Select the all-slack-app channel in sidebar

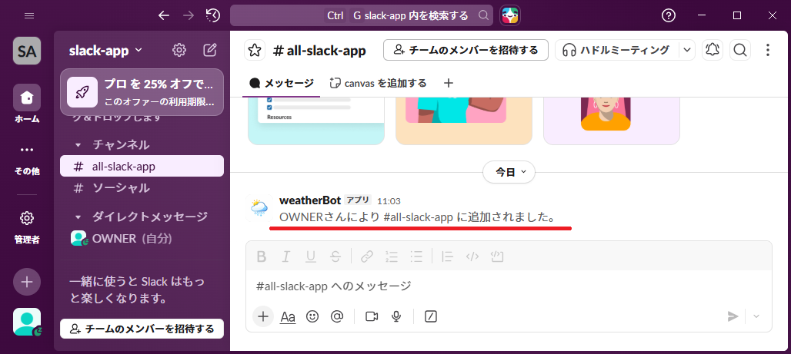click(142, 166)
